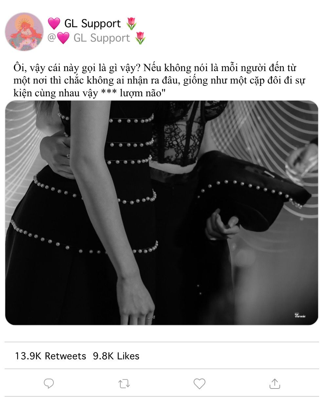This screenshot has width=324, height=397.
Task: Click the tulip emoji at end of gray handle
Action: pos(140,38)
